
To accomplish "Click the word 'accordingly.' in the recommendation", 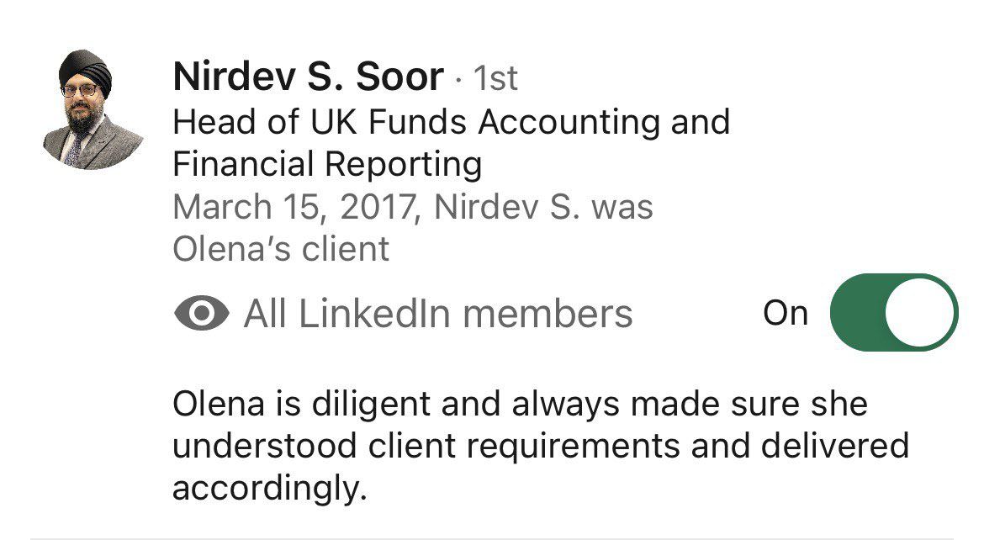I will [270, 488].
